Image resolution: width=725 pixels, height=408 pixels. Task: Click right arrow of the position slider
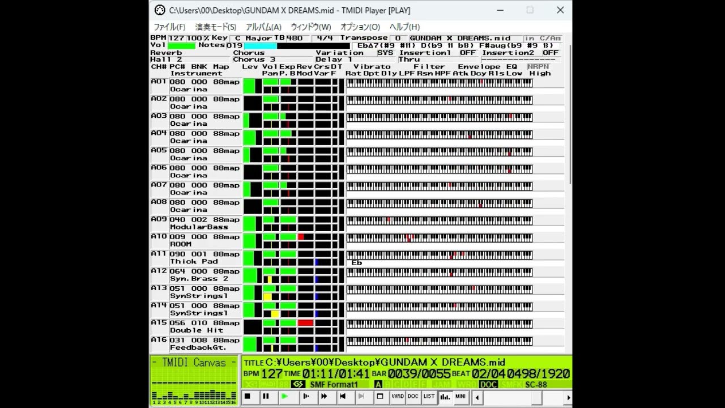(568, 397)
